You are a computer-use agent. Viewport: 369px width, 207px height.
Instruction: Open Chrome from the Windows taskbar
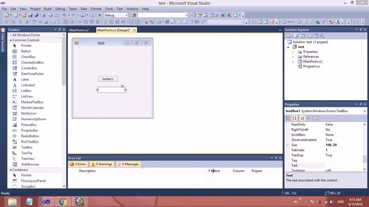63,202
